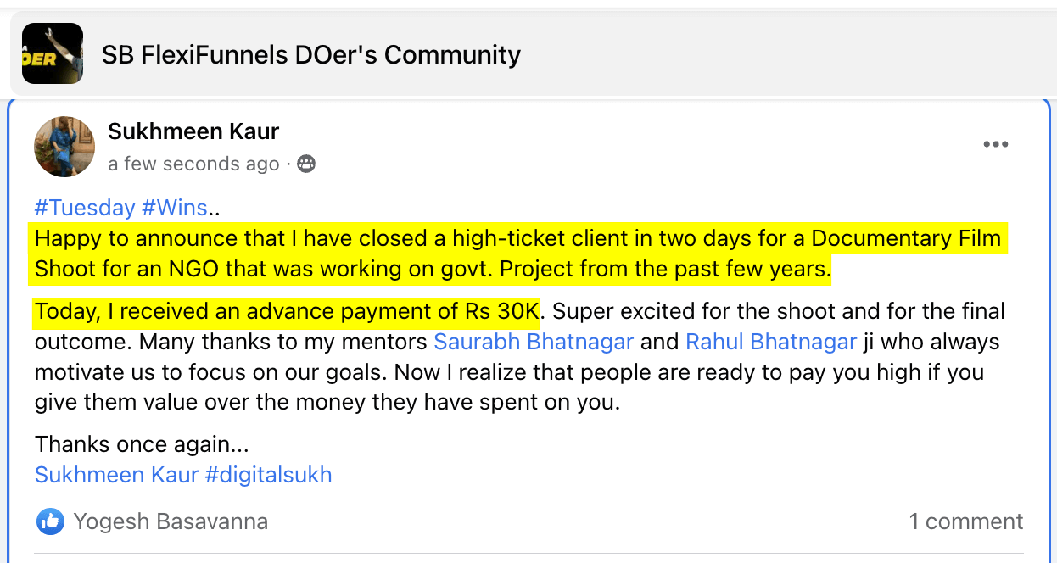This screenshot has width=1057, height=563.
Task: Click the "Thanks once again..." line
Action: click(x=142, y=444)
